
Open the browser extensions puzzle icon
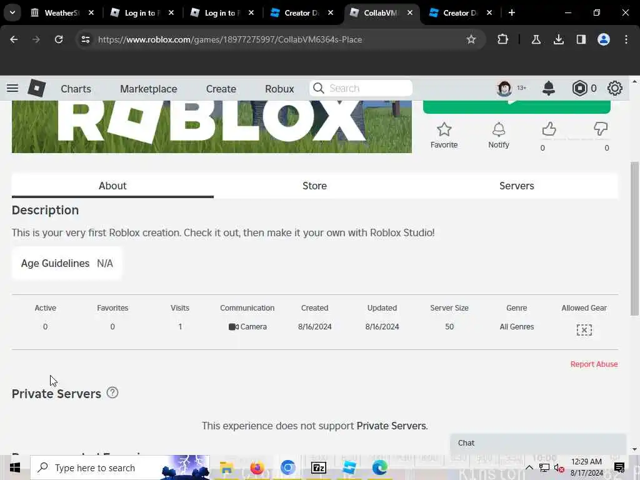point(503,39)
